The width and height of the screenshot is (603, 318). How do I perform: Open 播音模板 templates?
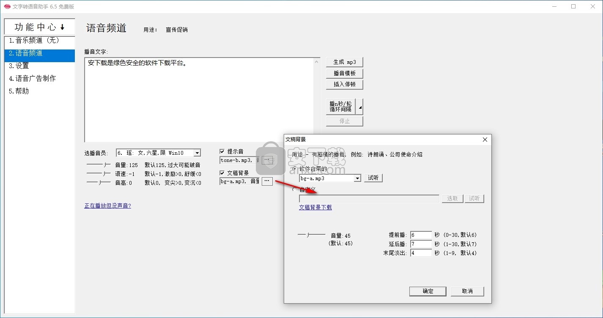point(345,73)
